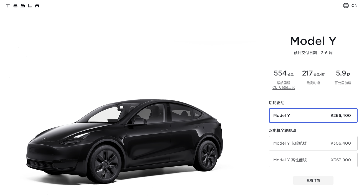Screen dimensions: 364x196
Task: Click the 217 公里/时 top speed figure
Action: [313, 73]
